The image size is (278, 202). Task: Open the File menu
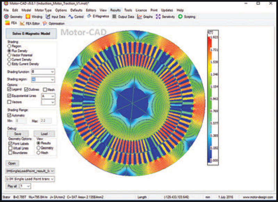coord(6,10)
